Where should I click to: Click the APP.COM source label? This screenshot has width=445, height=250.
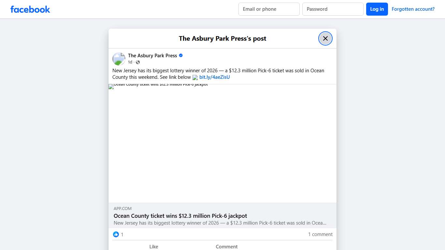(x=122, y=209)
